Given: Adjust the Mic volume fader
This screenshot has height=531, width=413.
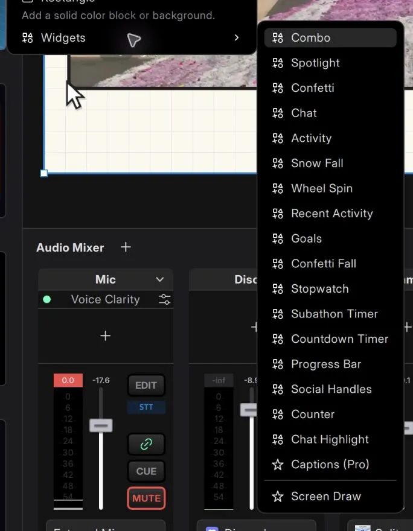Looking at the screenshot, I should click(101, 425).
